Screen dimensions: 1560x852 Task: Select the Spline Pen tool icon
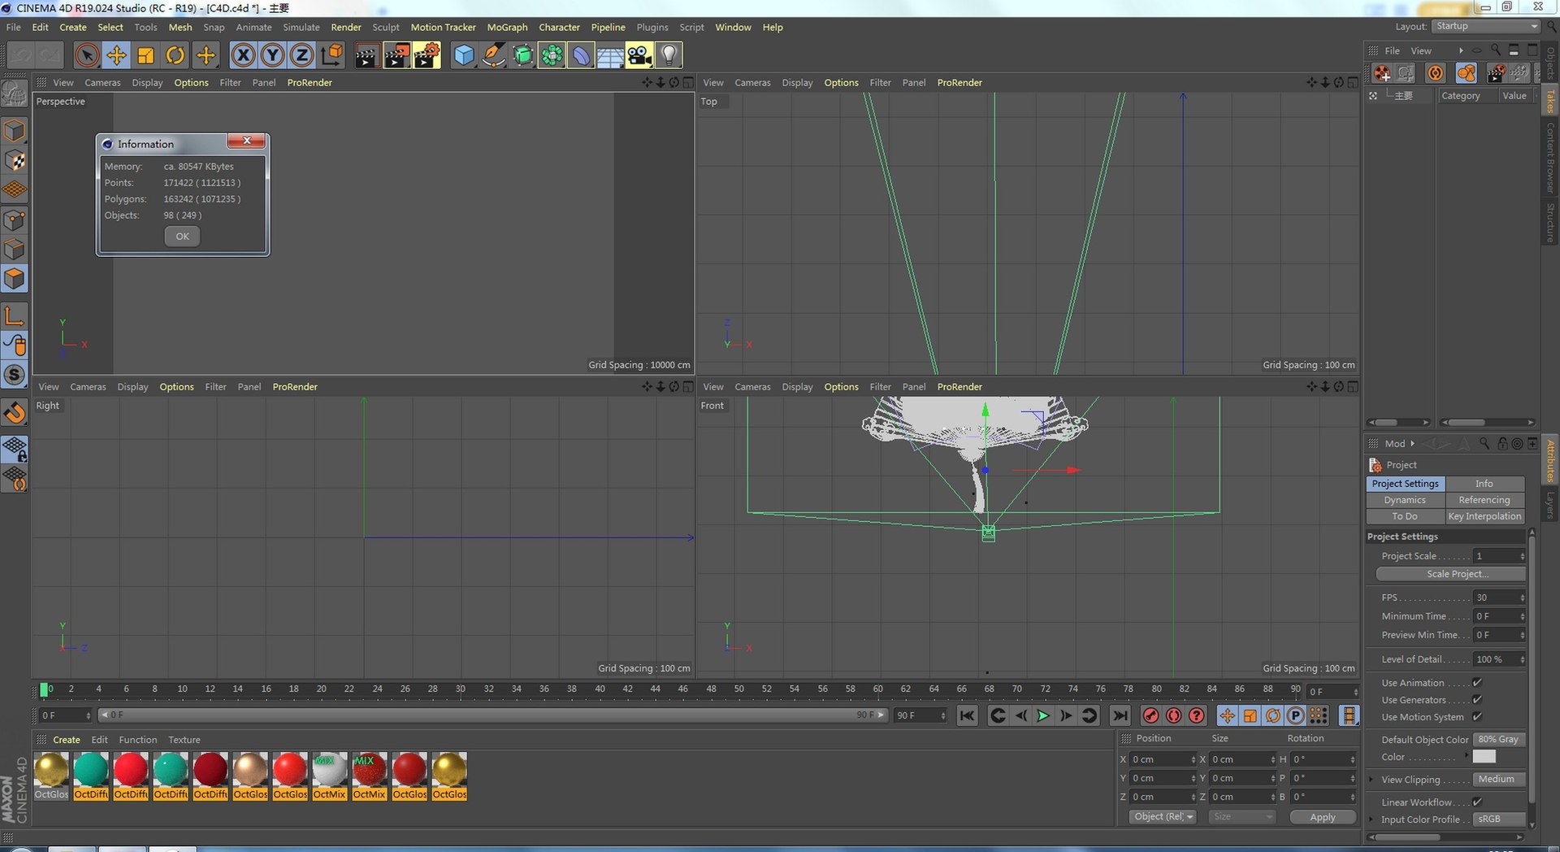(492, 55)
